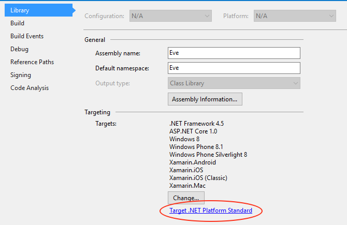The width and height of the screenshot is (347, 225).
Task: Click the Change... targets button
Action: tap(186, 198)
